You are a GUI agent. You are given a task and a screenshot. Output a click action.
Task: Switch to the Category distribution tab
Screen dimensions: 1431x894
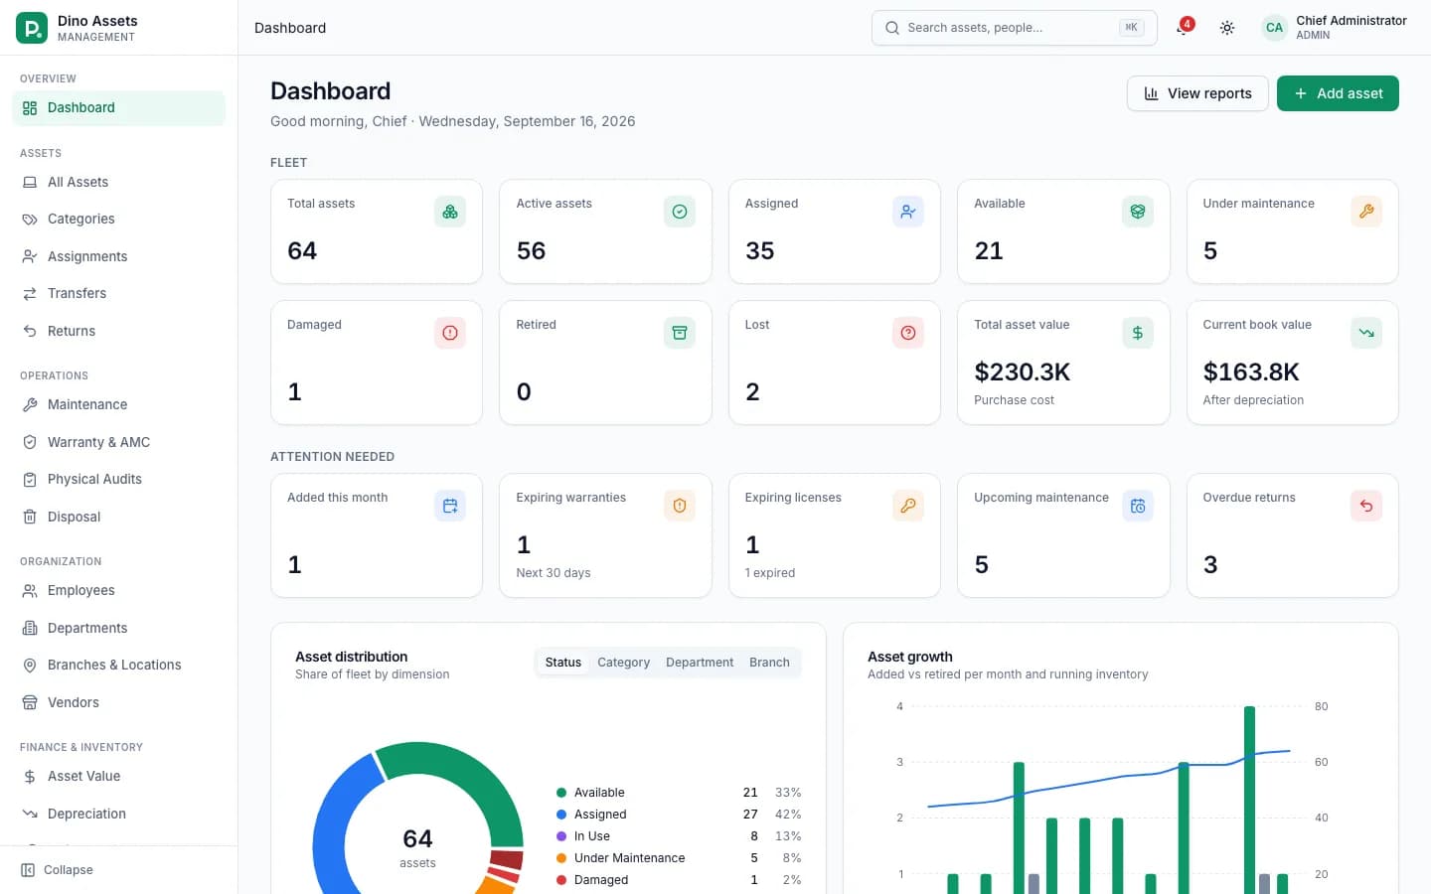pyautogui.click(x=623, y=663)
